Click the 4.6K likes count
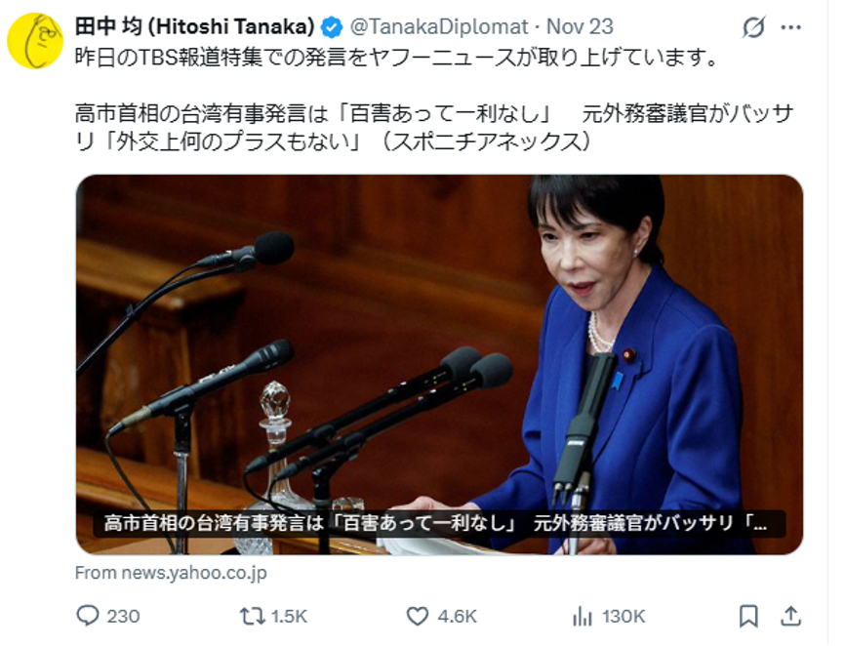The height and width of the screenshot is (646, 845). (457, 616)
